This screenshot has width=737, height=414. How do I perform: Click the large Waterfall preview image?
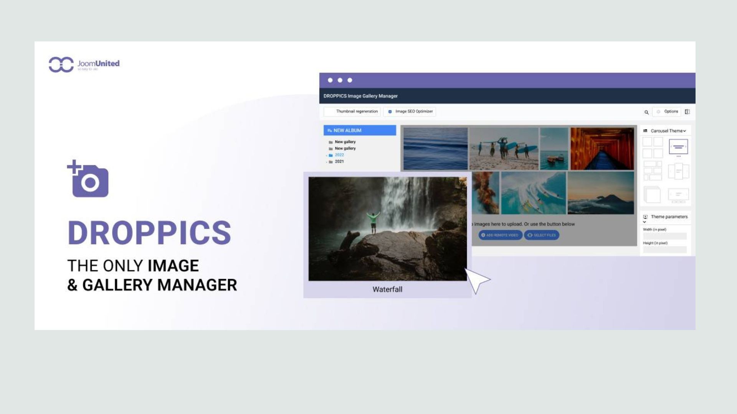388,229
